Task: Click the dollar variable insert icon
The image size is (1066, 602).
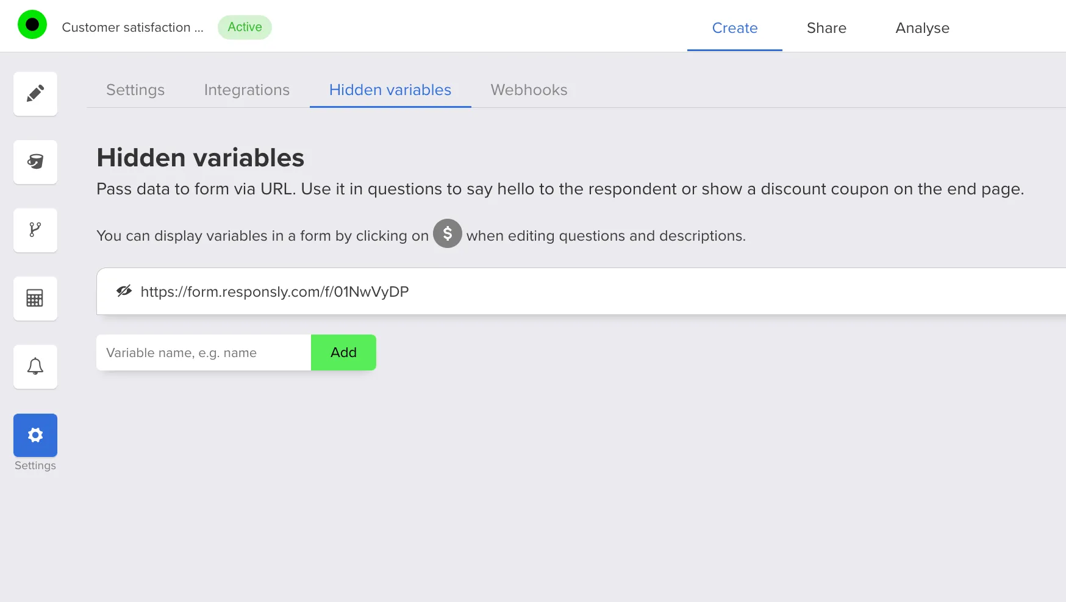Action: pyautogui.click(x=447, y=234)
